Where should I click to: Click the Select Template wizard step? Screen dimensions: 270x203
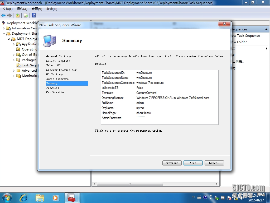tap(58, 61)
